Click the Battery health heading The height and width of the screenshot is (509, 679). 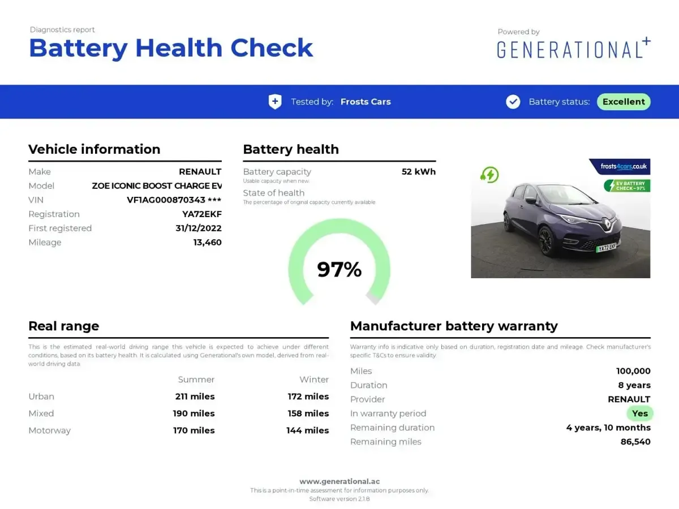(x=291, y=149)
